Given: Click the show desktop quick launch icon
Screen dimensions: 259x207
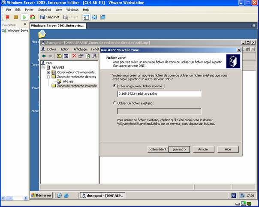Looking at the screenshot, I should pyautogui.click(x=59, y=195).
